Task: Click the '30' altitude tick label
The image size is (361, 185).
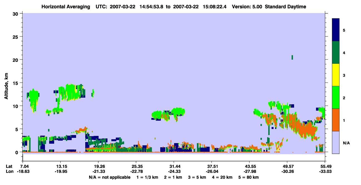Action: (x=16, y=14)
